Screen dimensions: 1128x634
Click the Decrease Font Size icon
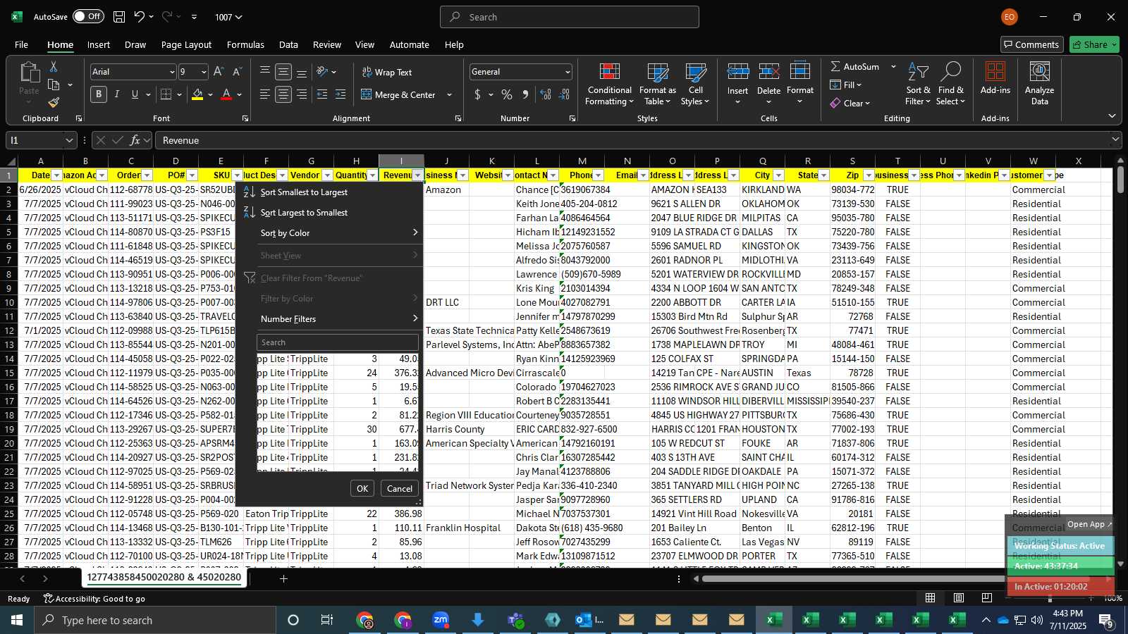pyautogui.click(x=237, y=71)
